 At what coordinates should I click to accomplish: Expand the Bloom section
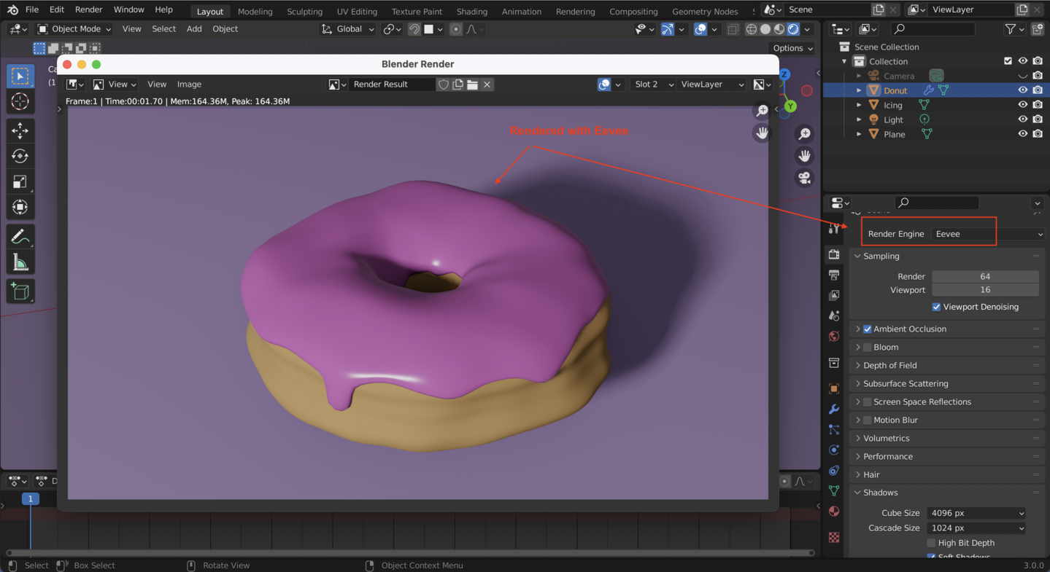point(860,347)
